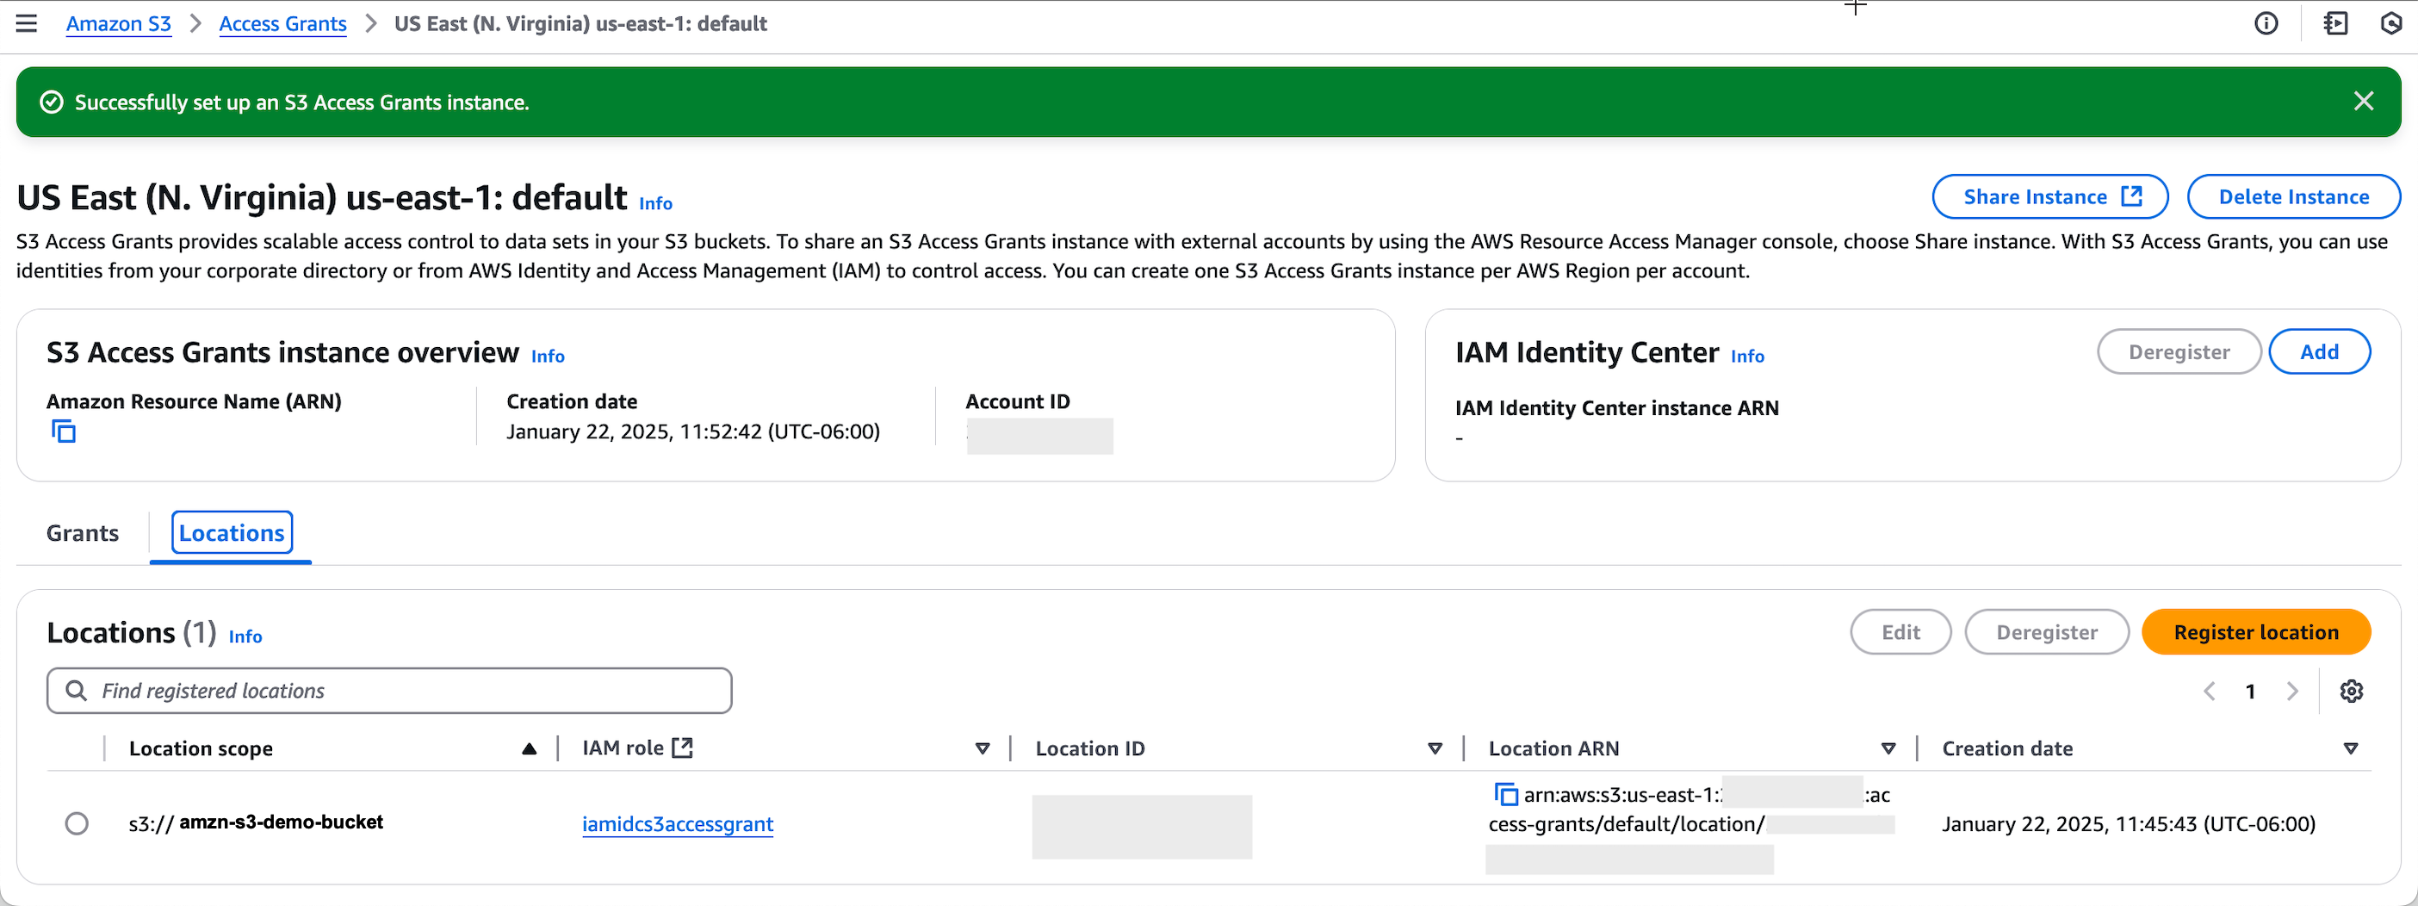This screenshot has width=2418, height=906.
Task: Switch to the Locations tab
Action: 232,533
